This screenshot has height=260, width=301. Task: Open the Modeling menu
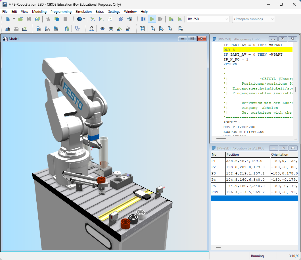[x=39, y=12]
